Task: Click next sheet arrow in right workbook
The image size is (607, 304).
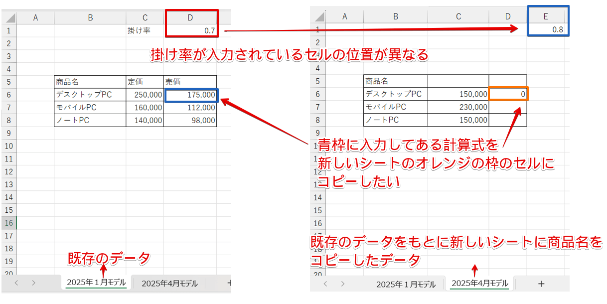Action: click(x=343, y=284)
